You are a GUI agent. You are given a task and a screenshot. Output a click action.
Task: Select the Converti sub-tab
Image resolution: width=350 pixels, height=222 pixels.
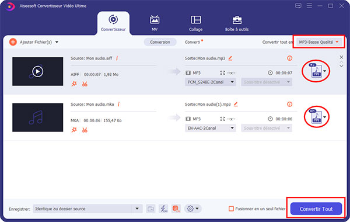point(192,42)
